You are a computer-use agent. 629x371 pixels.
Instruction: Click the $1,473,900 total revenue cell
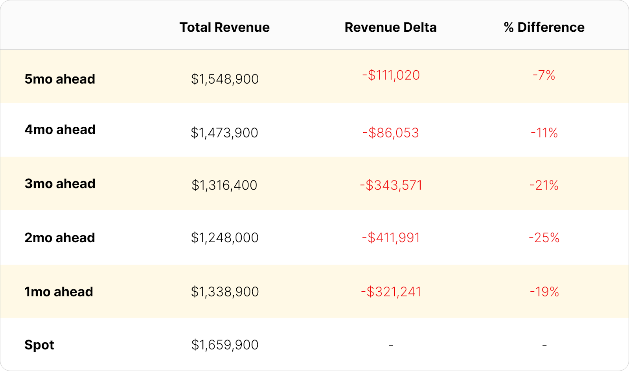coord(224,133)
